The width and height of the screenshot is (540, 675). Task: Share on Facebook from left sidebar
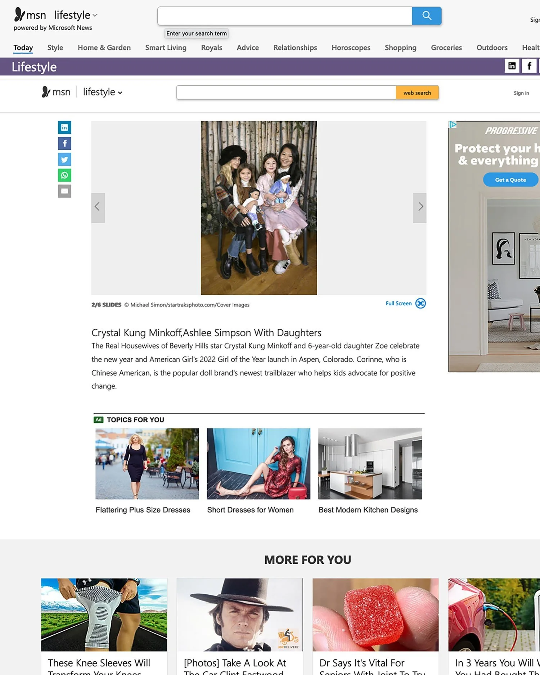pyautogui.click(x=64, y=143)
